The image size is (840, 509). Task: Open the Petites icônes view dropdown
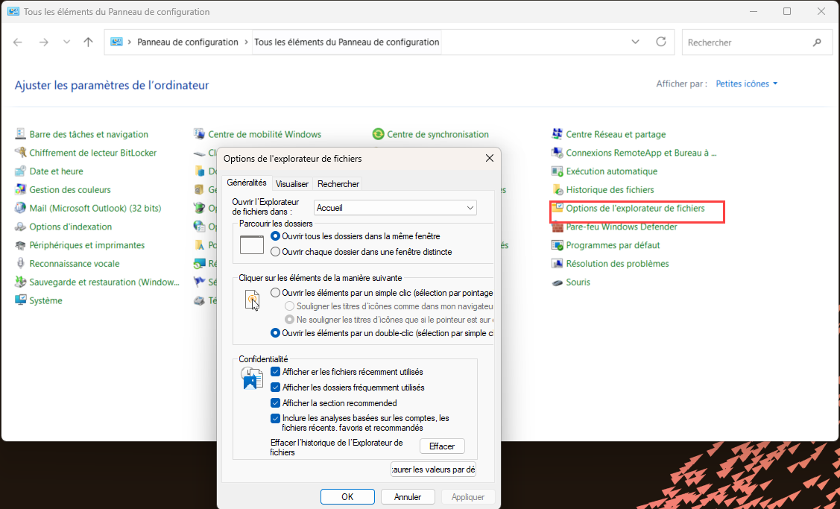(746, 84)
